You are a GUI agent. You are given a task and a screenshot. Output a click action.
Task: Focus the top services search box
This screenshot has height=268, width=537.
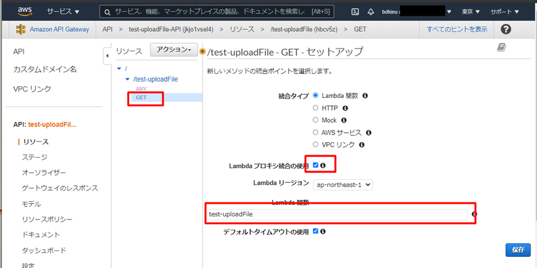tap(217, 12)
